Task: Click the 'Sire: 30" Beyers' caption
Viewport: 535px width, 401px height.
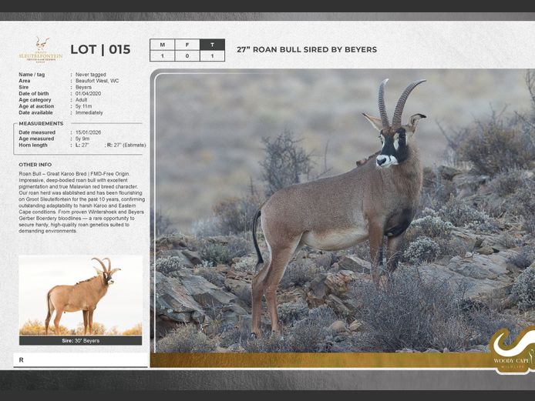Action: pyautogui.click(x=80, y=341)
